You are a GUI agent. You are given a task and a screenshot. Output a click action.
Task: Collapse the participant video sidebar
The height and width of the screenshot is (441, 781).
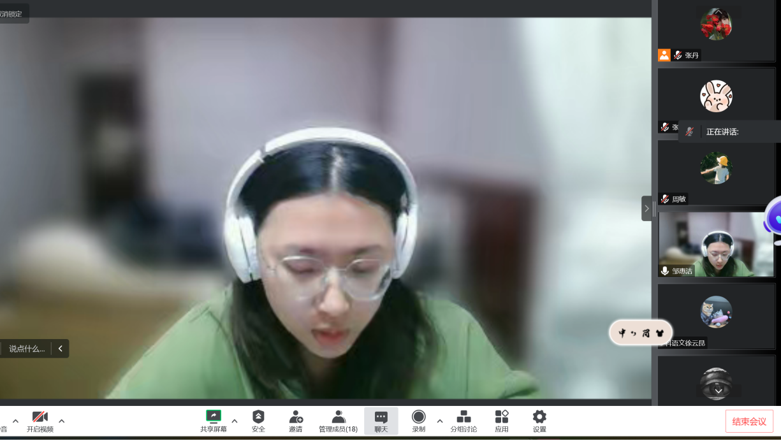646,208
